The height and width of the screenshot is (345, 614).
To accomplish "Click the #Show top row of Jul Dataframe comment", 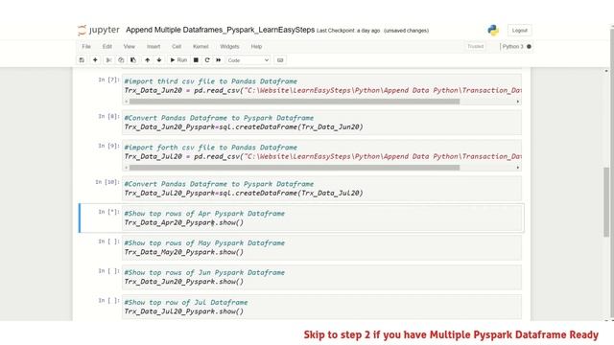I will pyautogui.click(x=186, y=303).
